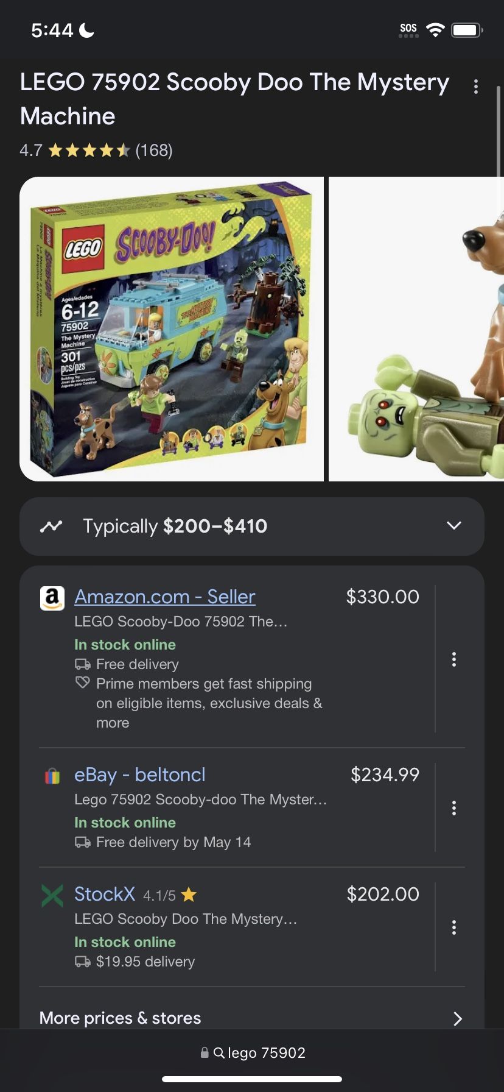
Task: Tap the Wi-Fi status icon
Action: 435,29
